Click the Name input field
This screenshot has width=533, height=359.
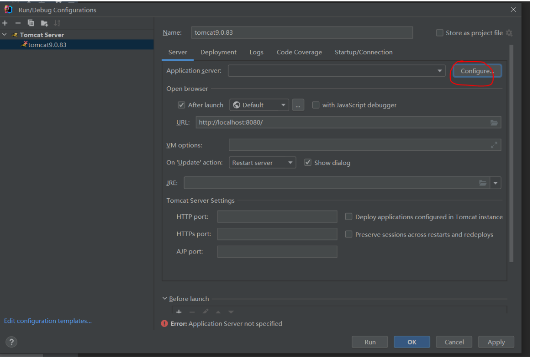[302, 32]
